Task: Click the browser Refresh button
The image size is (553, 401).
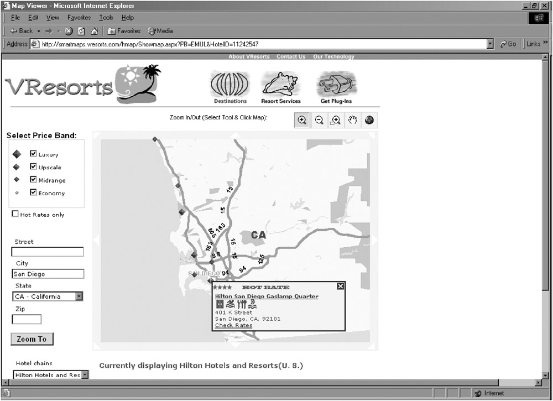Action: coord(81,31)
